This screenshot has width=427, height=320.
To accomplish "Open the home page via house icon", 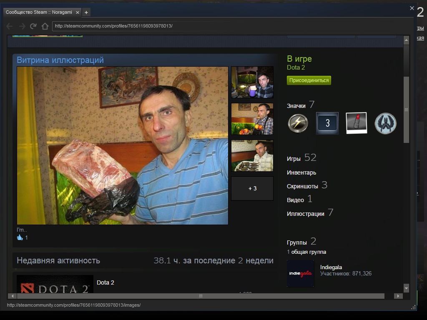I will pyautogui.click(x=45, y=26).
